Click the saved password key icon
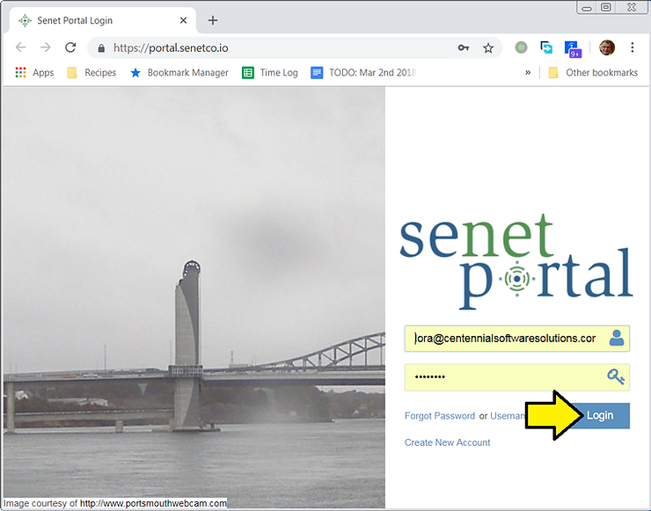Viewport: 651px width, 511px height. [464, 48]
